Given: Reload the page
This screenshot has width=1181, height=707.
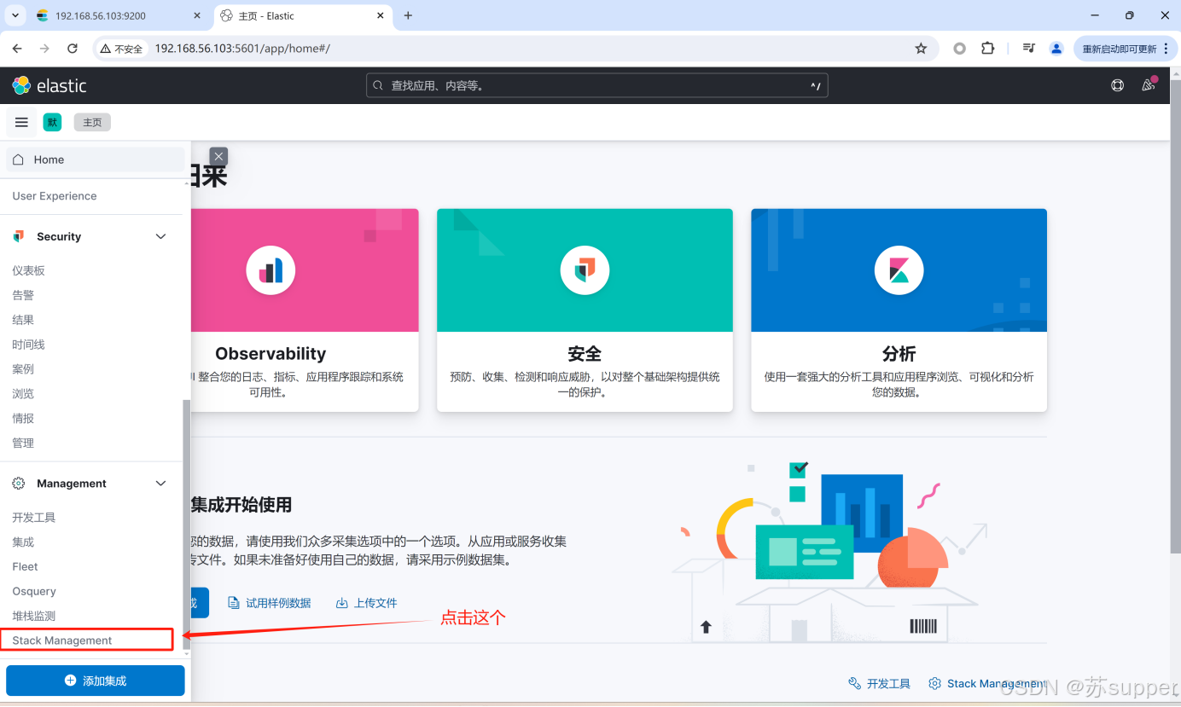Looking at the screenshot, I should [x=73, y=49].
